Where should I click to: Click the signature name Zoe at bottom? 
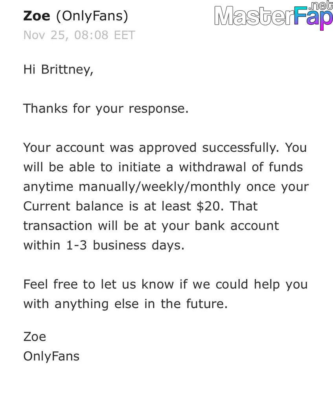pos(35,337)
